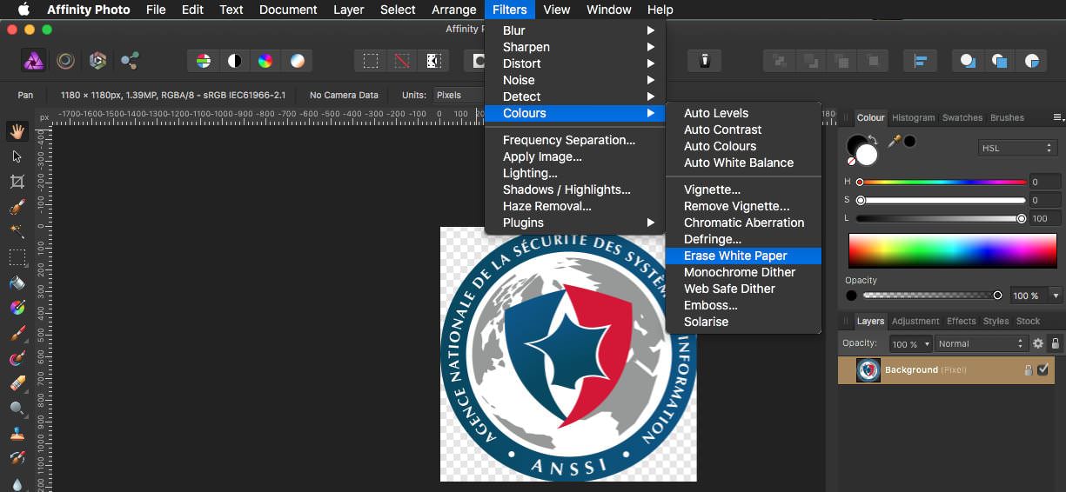The width and height of the screenshot is (1066, 492).
Task: Select the Background layer thumbnail
Action: pos(868,370)
